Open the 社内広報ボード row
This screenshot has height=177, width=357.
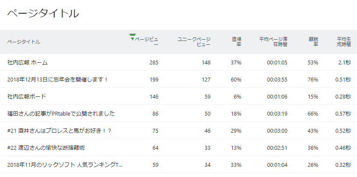(x=178, y=96)
